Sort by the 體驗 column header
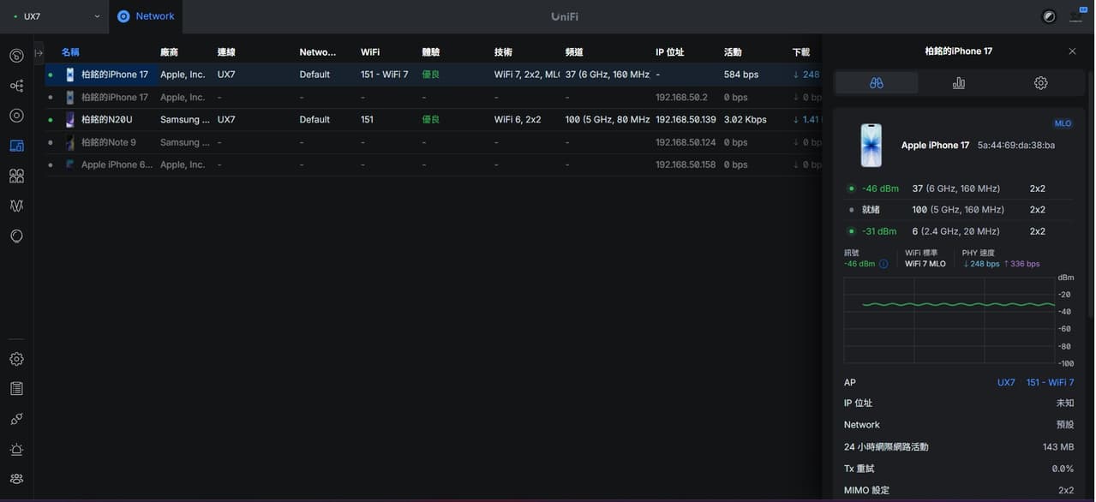Image resolution: width=1096 pixels, height=502 pixels. coord(431,52)
